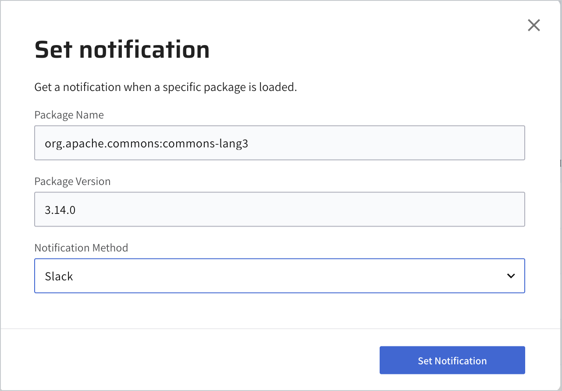The height and width of the screenshot is (391, 562).
Task: Click the org.apache.commons:commons-lang3 text
Action: click(x=146, y=143)
